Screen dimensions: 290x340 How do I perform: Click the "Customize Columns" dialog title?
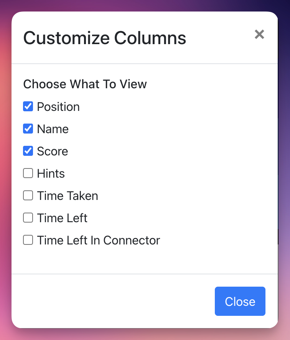tap(105, 38)
